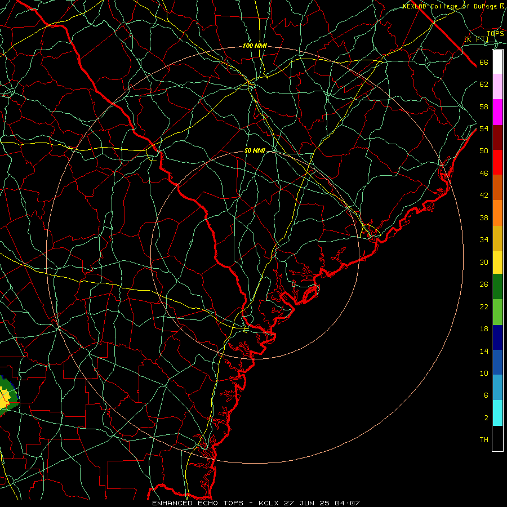Click the KCLX radar site identifier
The width and height of the screenshot is (507, 507).
point(269,503)
